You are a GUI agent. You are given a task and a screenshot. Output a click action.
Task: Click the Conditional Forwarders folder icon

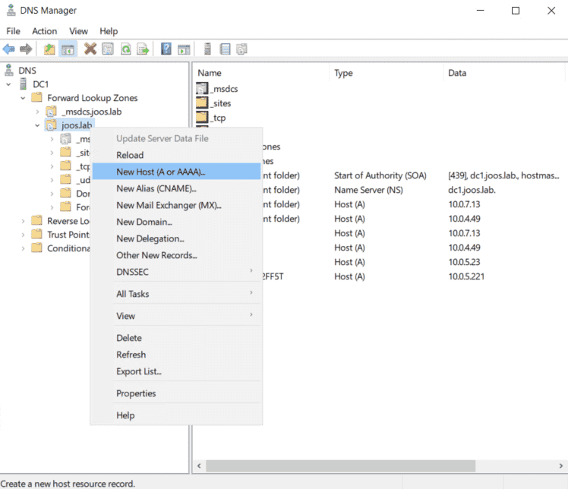(x=36, y=248)
